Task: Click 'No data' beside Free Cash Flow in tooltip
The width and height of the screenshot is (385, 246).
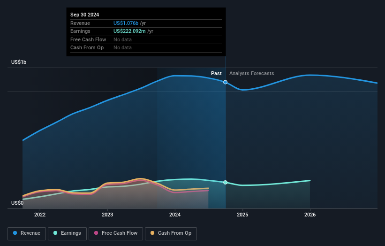Action: coord(122,39)
